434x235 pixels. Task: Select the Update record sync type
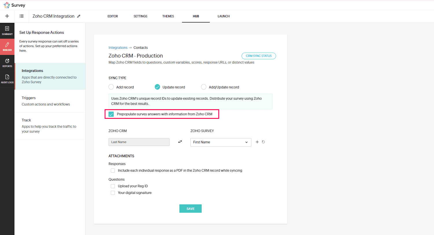[x=157, y=87]
